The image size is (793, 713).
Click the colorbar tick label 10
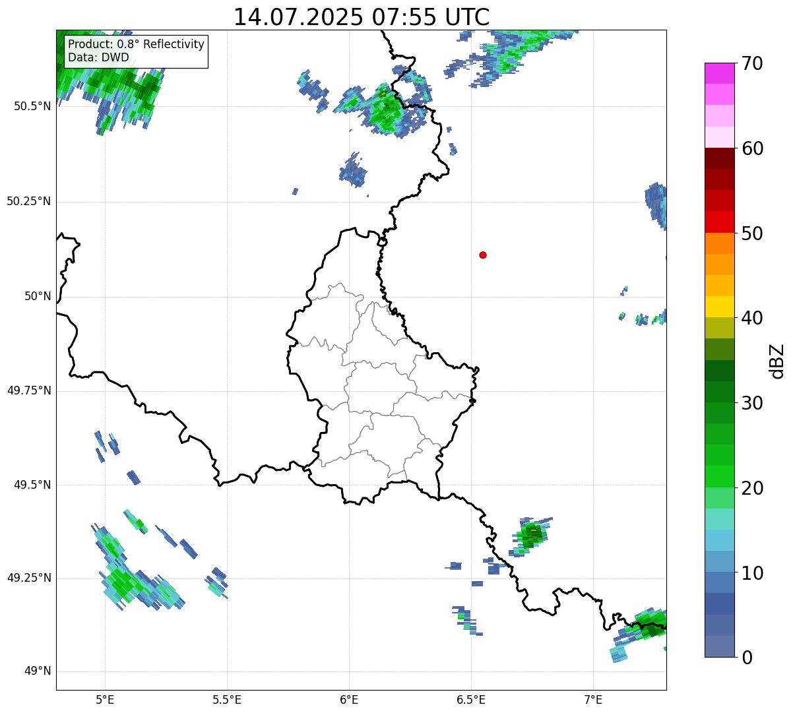point(752,573)
